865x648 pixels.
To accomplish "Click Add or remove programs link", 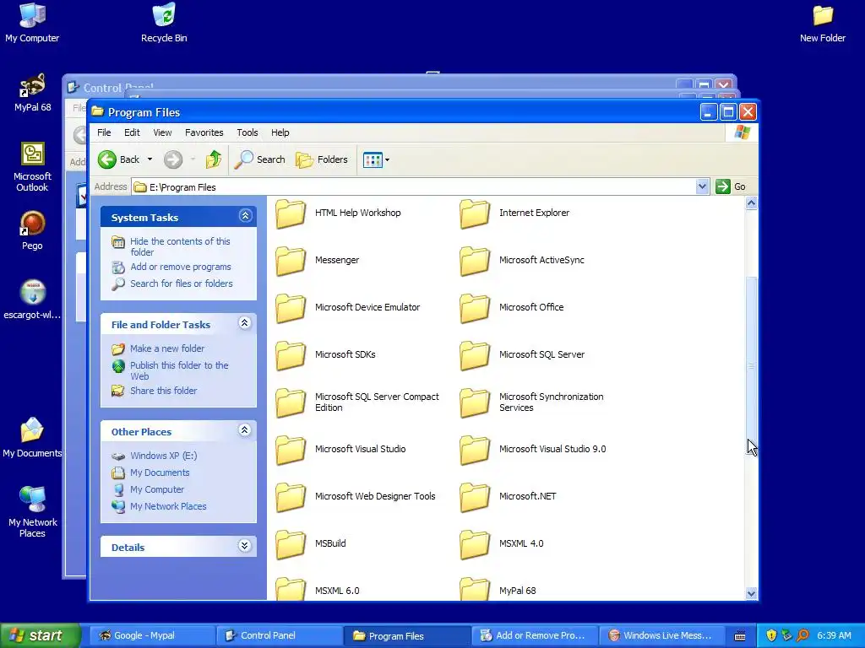I will (181, 267).
